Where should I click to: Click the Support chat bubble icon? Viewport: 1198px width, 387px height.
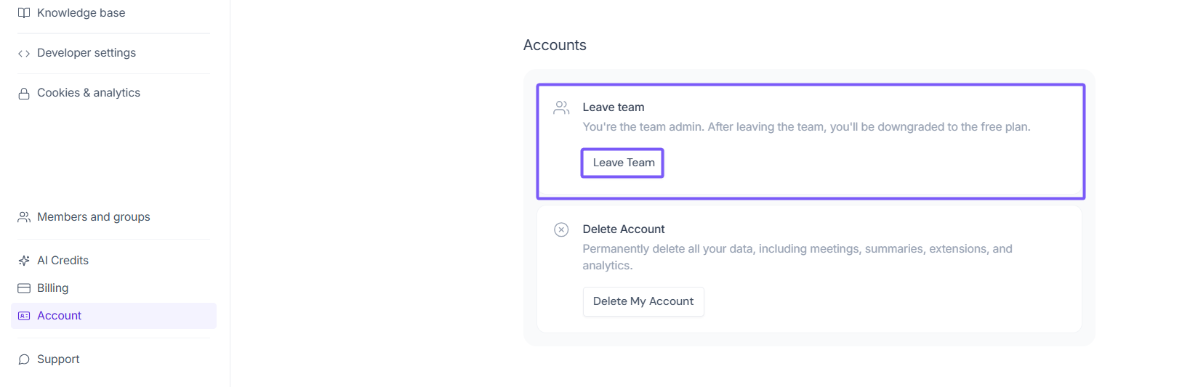pyautogui.click(x=24, y=359)
